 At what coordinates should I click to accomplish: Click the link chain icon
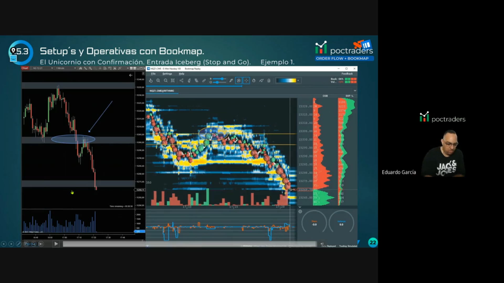(x=204, y=81)
